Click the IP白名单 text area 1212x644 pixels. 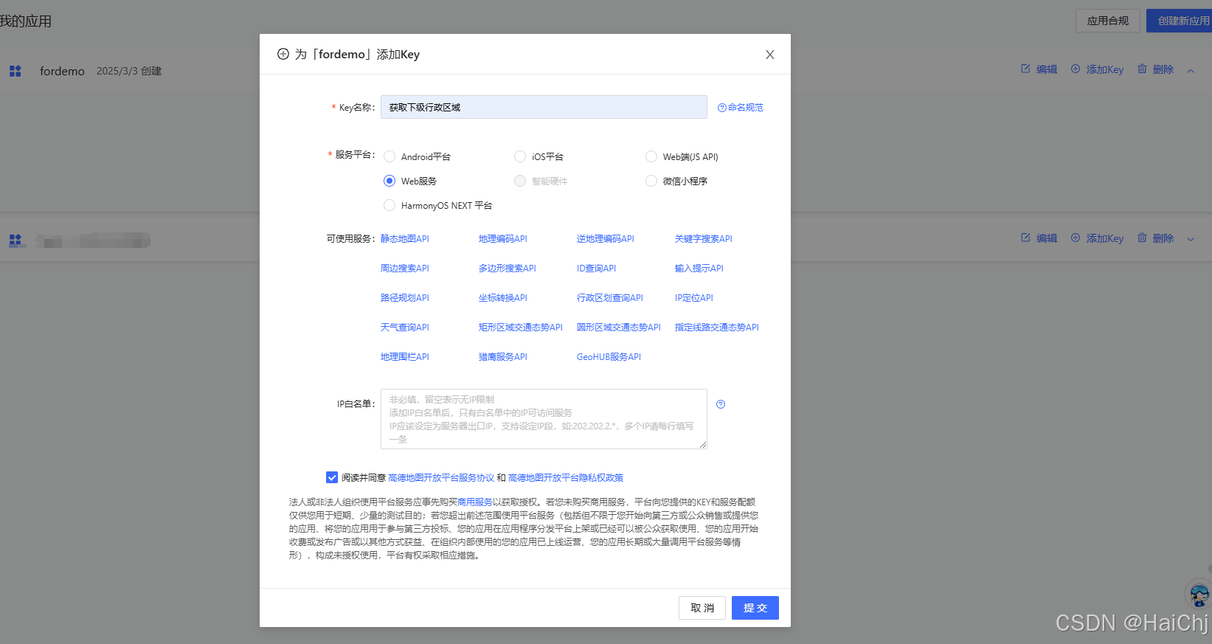pyautogui.click(x=544, y=419)
